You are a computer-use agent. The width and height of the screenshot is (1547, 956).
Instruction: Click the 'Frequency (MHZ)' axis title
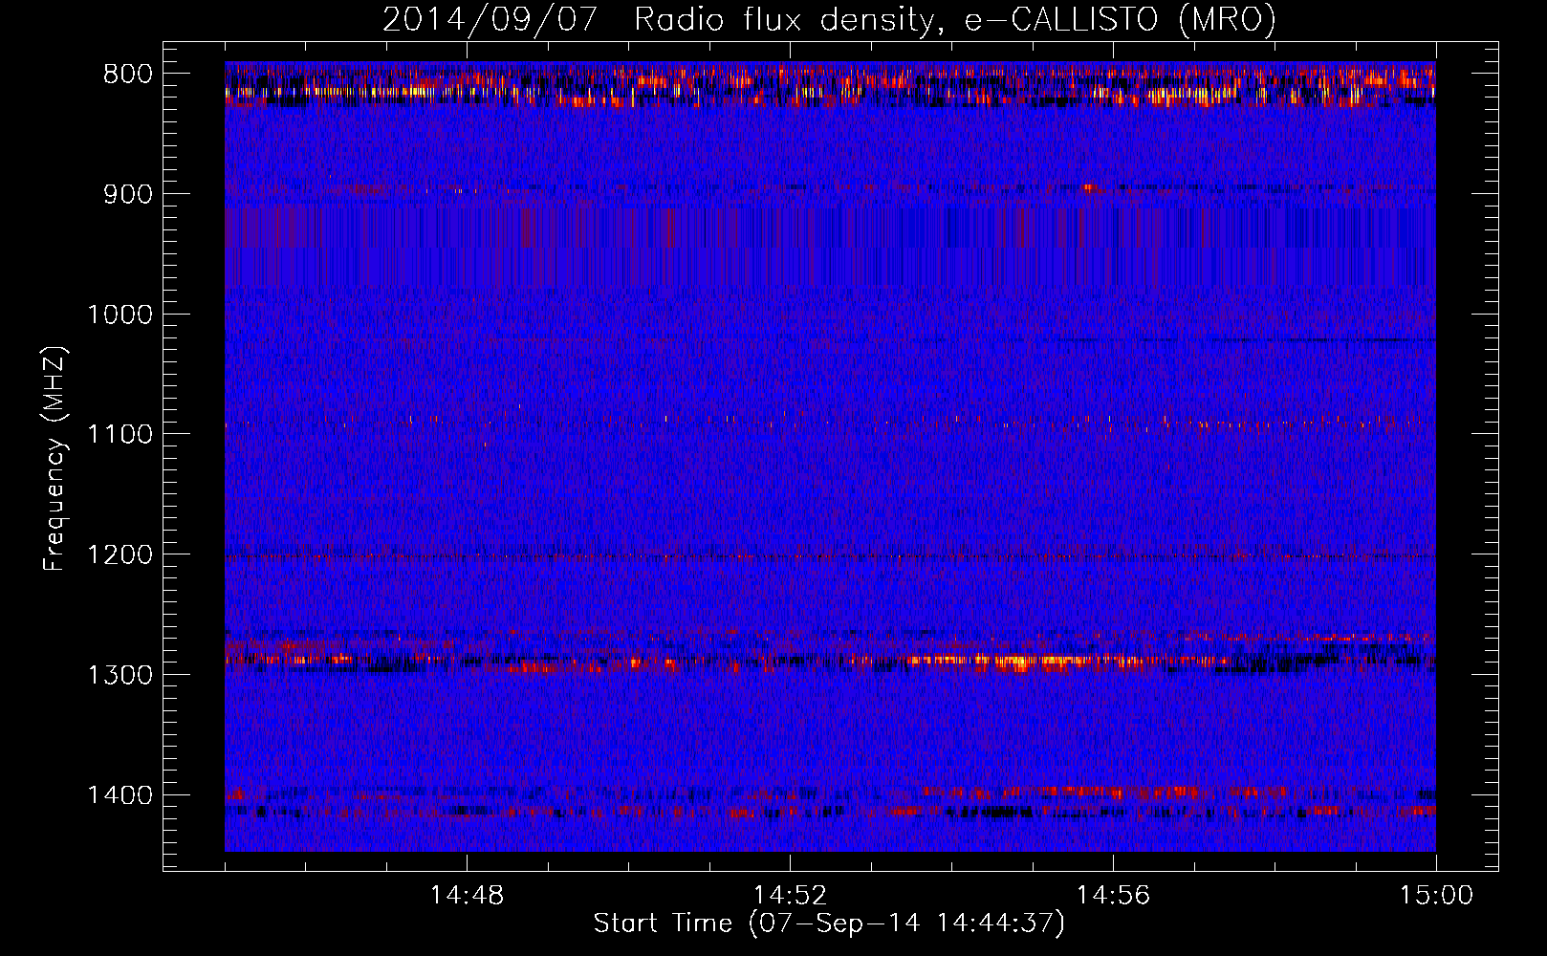(55, 459)
